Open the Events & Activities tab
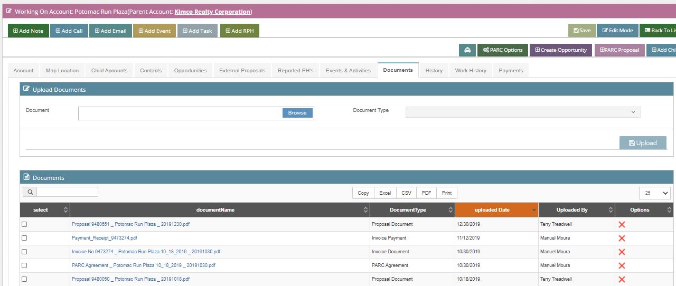The image size is (676, 286). (349, 70)
